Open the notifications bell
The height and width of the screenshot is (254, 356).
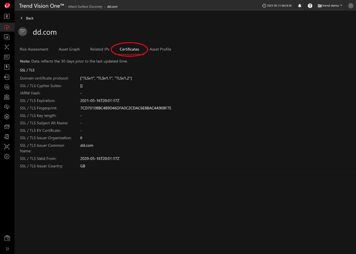tap(300, 6)
